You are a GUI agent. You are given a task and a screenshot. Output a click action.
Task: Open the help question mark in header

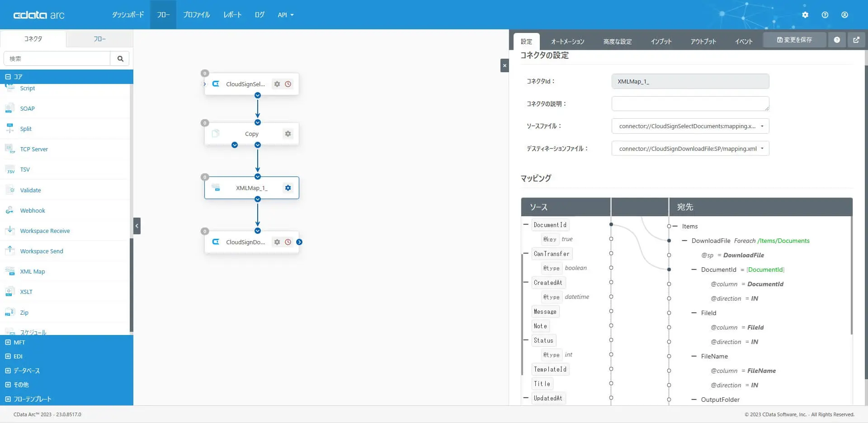pos(825,15)
